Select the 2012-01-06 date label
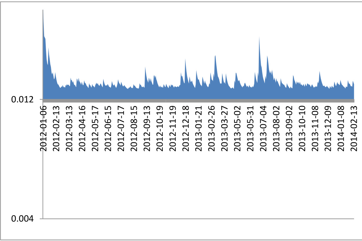Viewport: 362px width, 241px height. coord(43,129)
